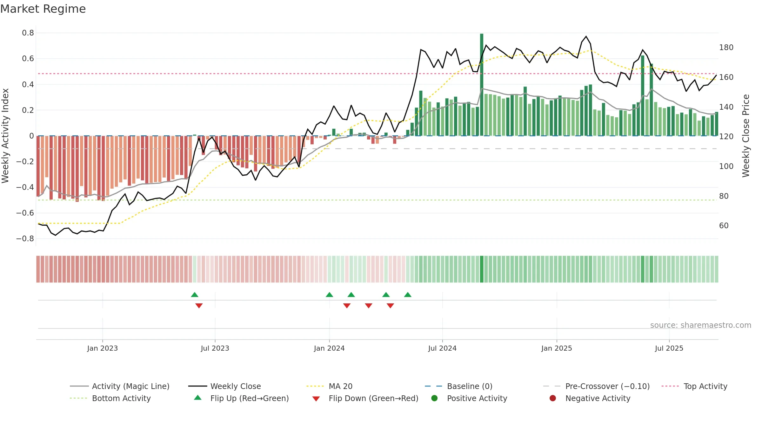Screen dimensions: 762x428
Task: Click the 60 right-axis price label
Action: coord(724,226)
